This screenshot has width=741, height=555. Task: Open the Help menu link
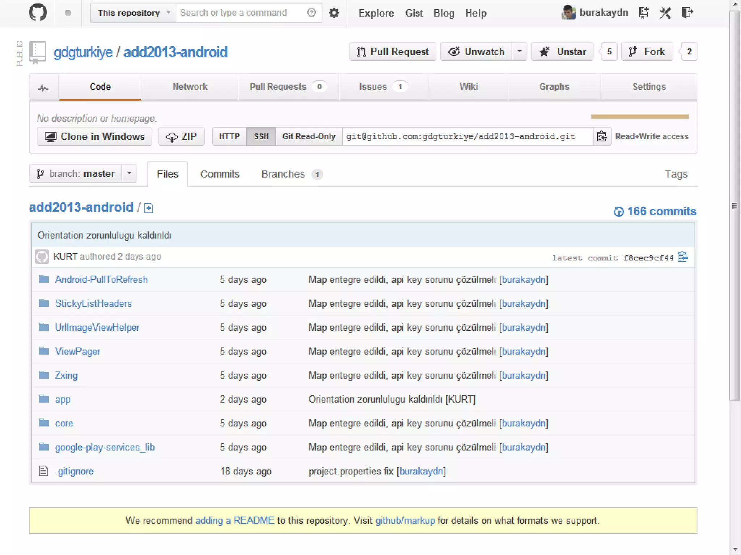(x=476, y=13)
